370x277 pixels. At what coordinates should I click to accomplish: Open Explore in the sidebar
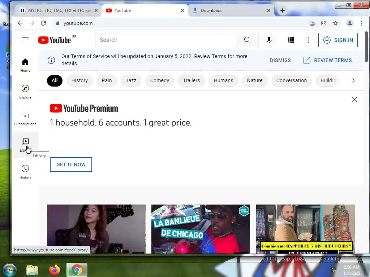(25, 92)
